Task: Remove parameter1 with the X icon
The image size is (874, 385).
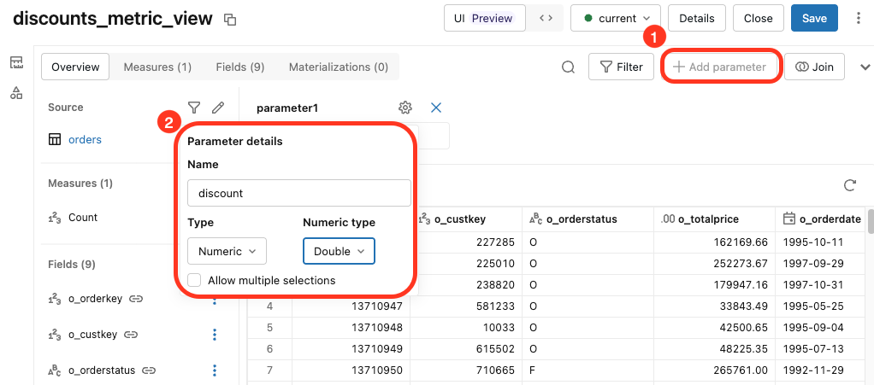Action: tap(436, 108)
